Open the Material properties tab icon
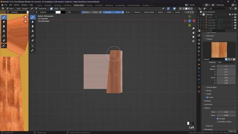This screenshot has width=238, height=134. pos(199,87)
